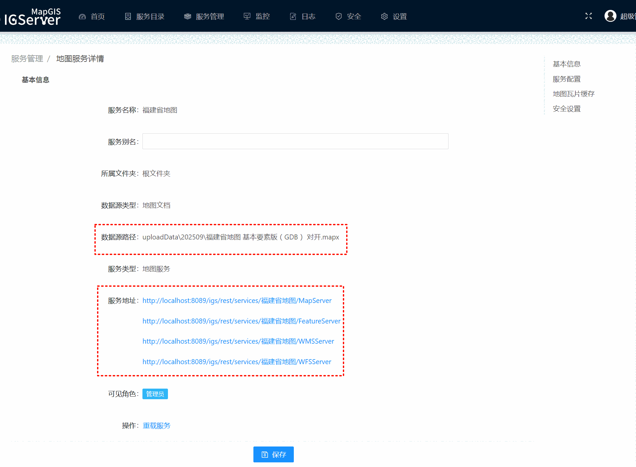
Task: Jump to 地图瓦片缓存 anchor section
Action: (573, 94)
